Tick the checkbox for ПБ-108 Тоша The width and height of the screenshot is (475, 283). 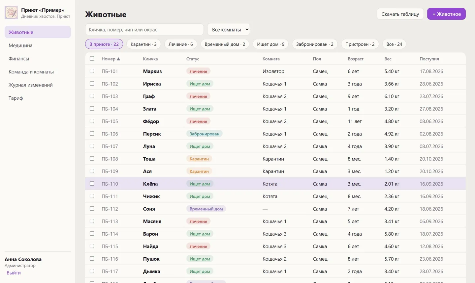pos(92,159)
